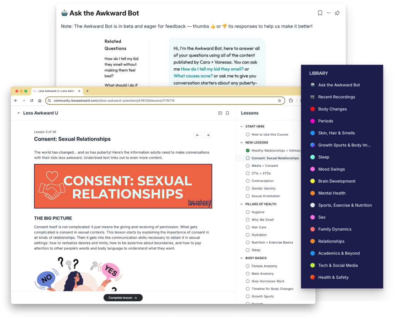
Task: Select Body Changes red dot in Library
Action: (x=312, y=109)
